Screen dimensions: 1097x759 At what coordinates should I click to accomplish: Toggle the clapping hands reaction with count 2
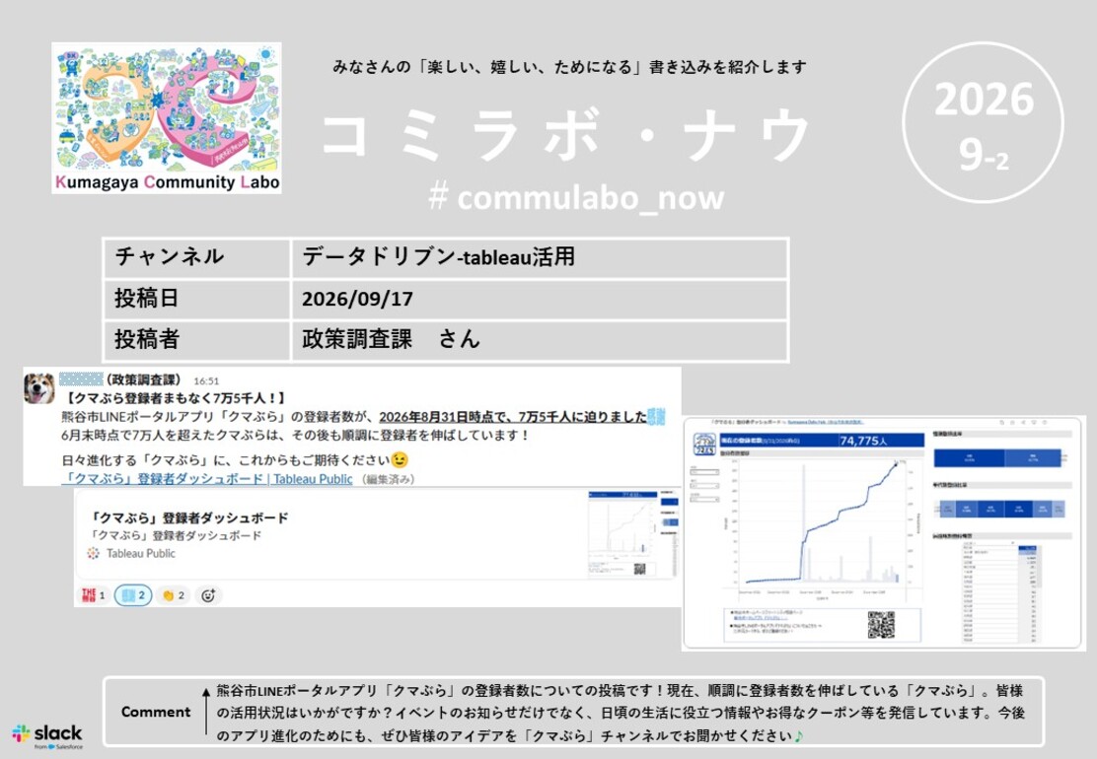pyautogui.click(x=173, y=595)
